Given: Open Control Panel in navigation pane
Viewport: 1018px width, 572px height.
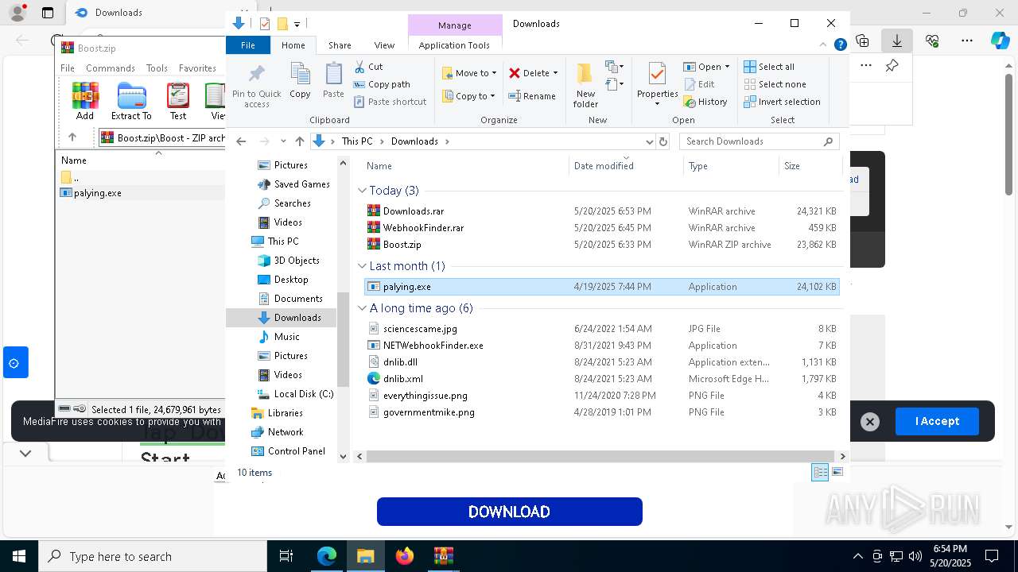Looking at the screenshot, I should tap(296, 451).
